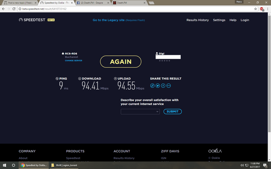The image size is (271, 169).
Task: Click the Digi provider label
Action: click(x=161, y=54)
